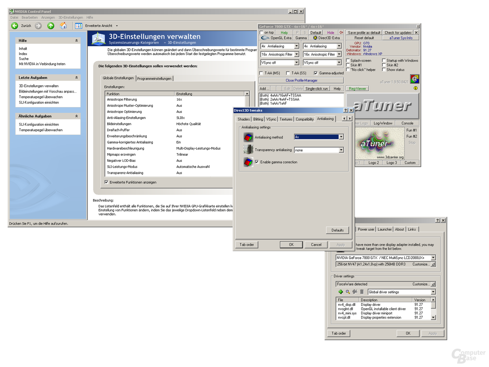Uncheck Erweiterte Funktionen anzeigen
489x367 pixels.
click(x=106, y=182)
